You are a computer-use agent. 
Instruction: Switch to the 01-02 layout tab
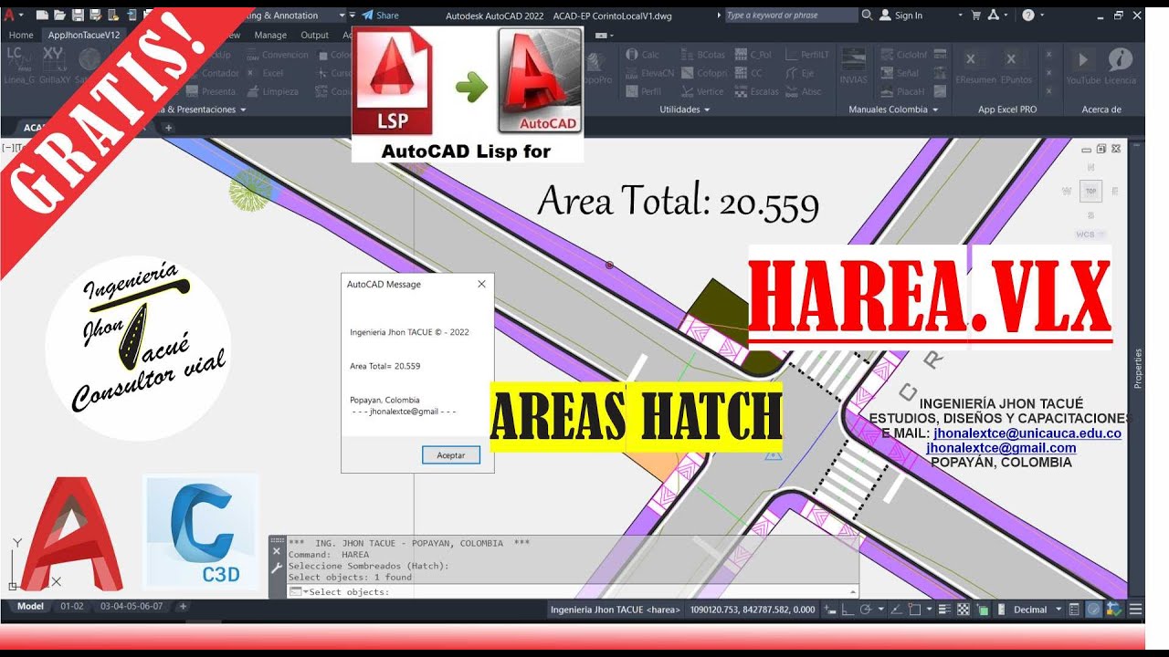(x=72, y=606)
